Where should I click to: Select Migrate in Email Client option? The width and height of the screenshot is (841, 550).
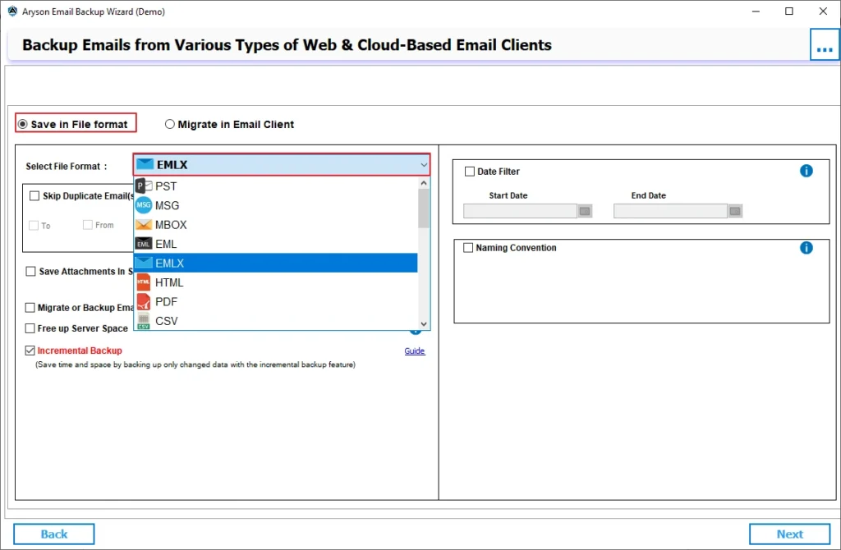coord(229,125)
